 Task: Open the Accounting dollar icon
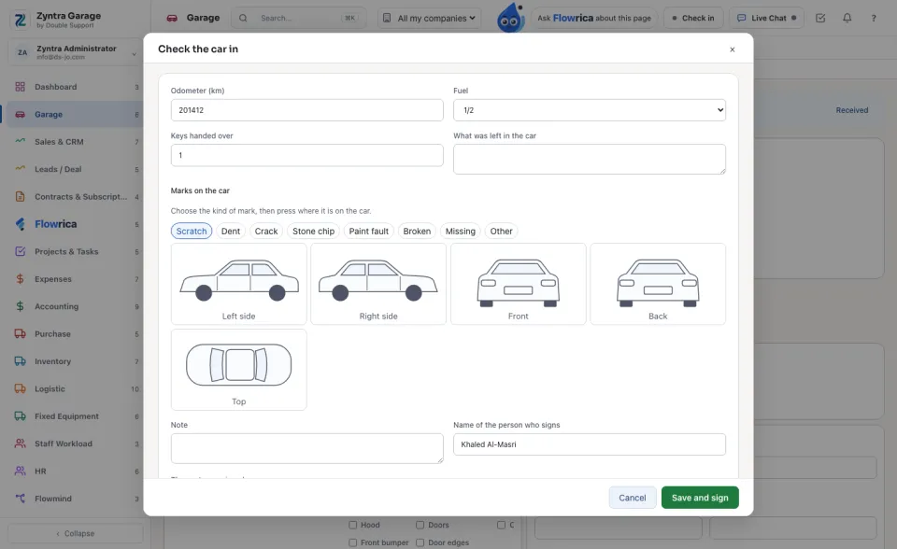tap(20, 306)
